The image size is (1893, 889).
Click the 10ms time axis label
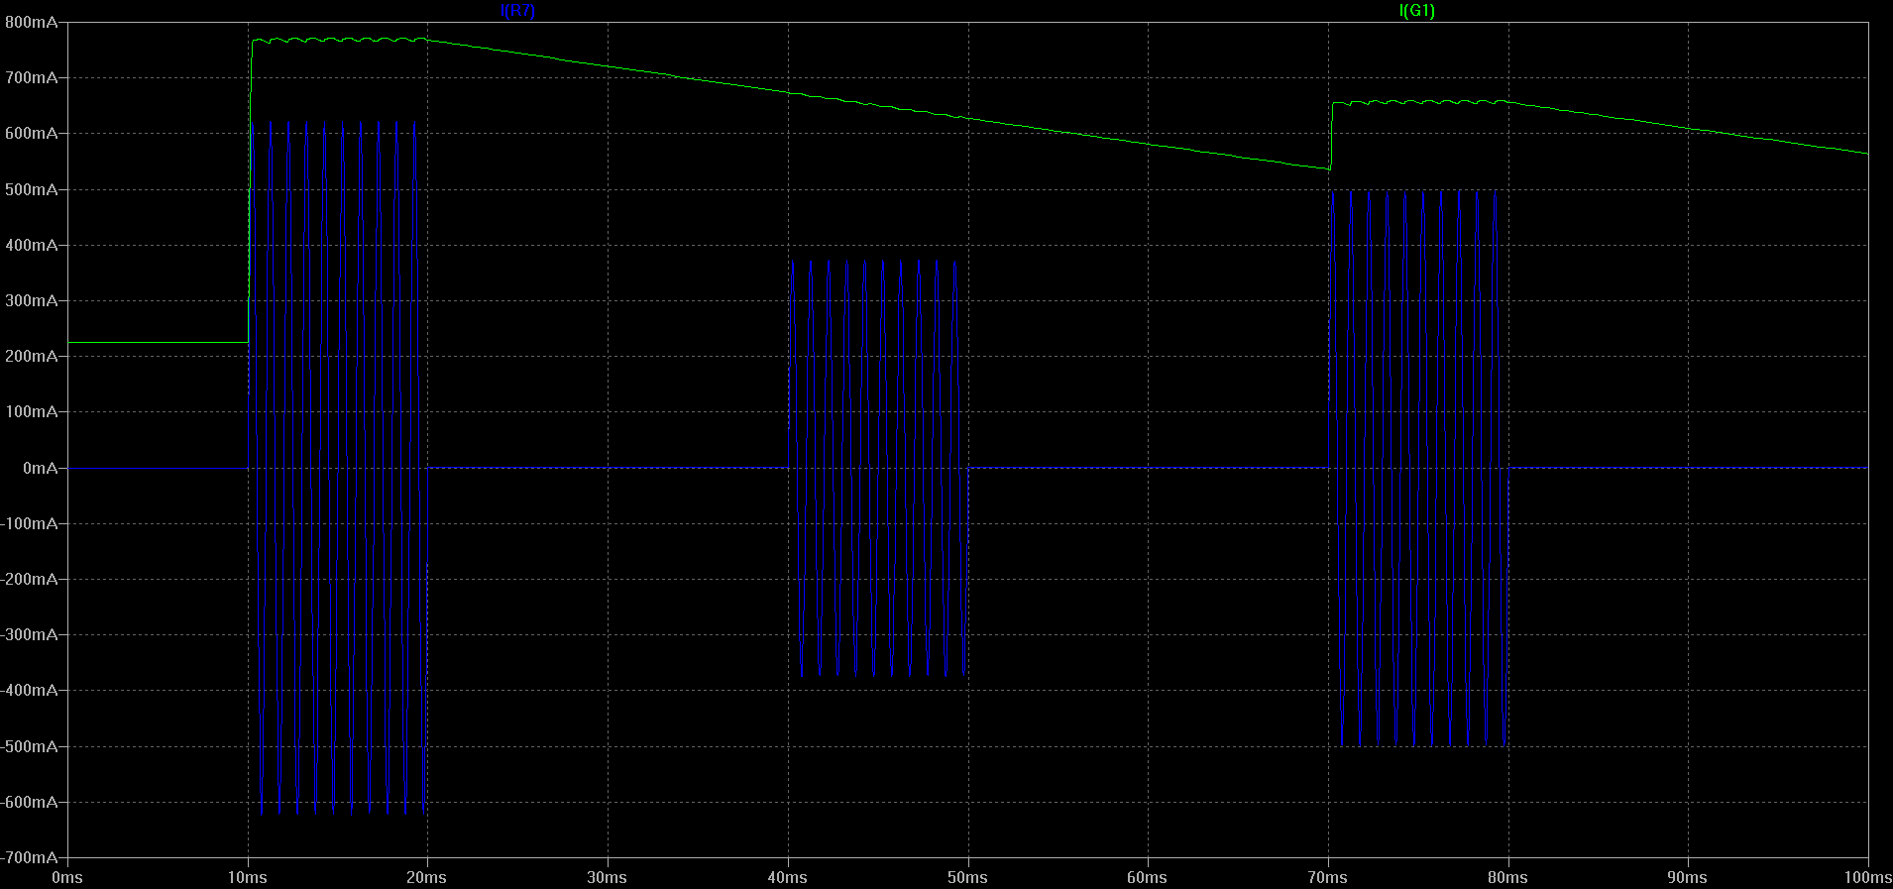[247, 877]
